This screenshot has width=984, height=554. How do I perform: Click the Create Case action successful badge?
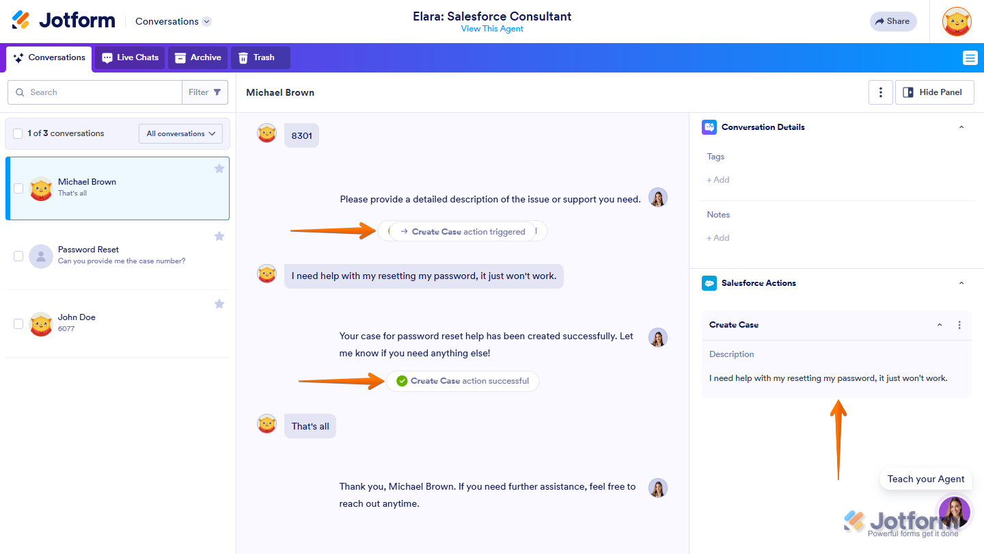tap(463, 381)
